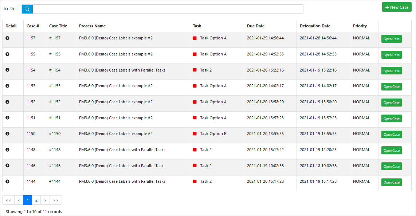Jump to the last page with >> button
This screenshot has width=416, height=216.
[55, 200]
